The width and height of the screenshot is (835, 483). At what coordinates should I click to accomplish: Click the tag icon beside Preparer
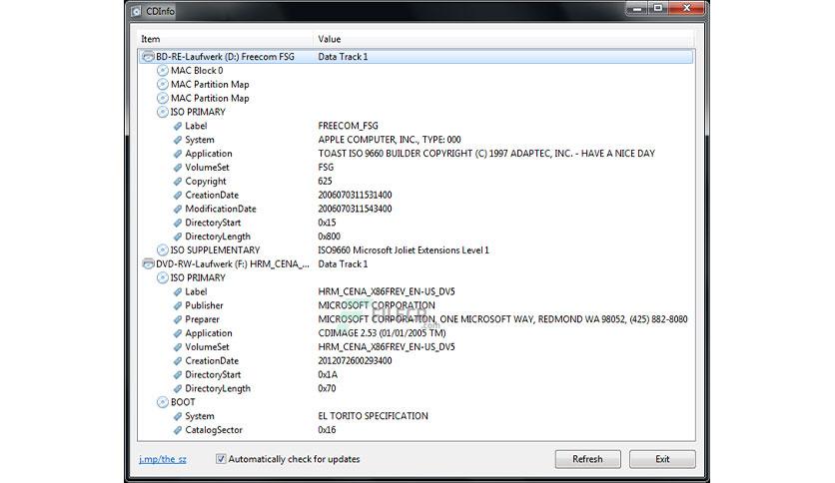(178, 319)
